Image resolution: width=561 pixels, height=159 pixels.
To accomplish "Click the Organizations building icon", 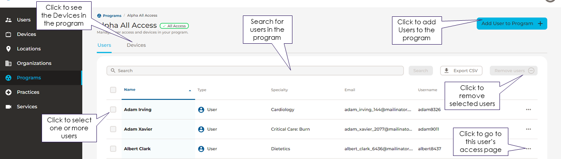I will click(8, 63).
